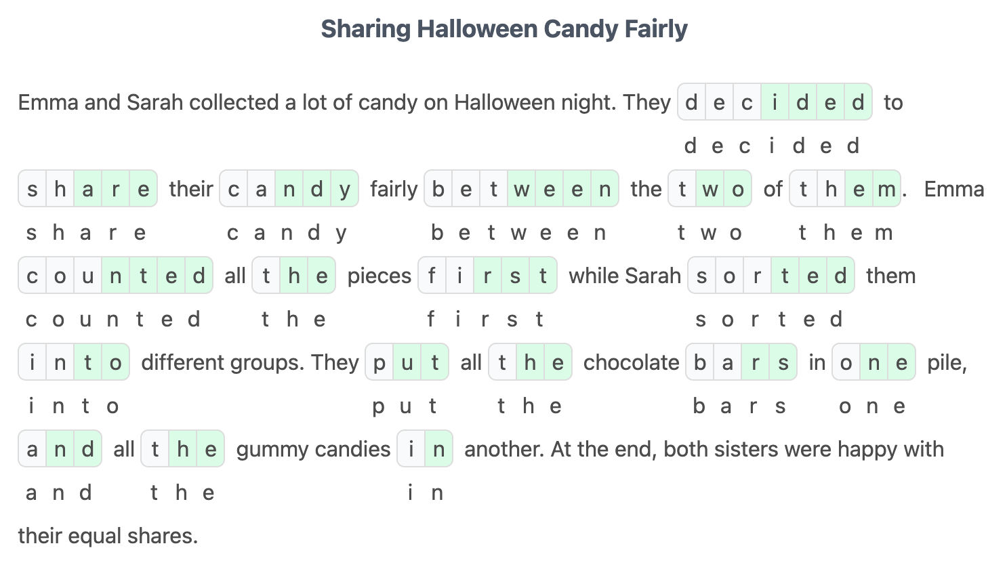The width and height of the screenshot is (1007, 569).
Task: Click the 'm' box in 'them'
Action: click(x=886, y=189)
